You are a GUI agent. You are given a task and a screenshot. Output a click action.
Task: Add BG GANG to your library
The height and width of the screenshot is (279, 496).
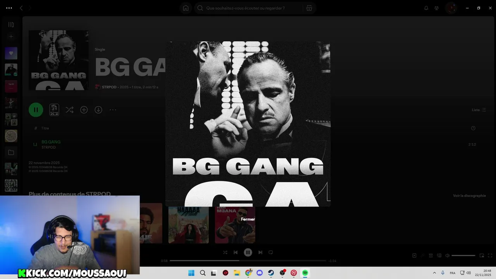(84, 110)
